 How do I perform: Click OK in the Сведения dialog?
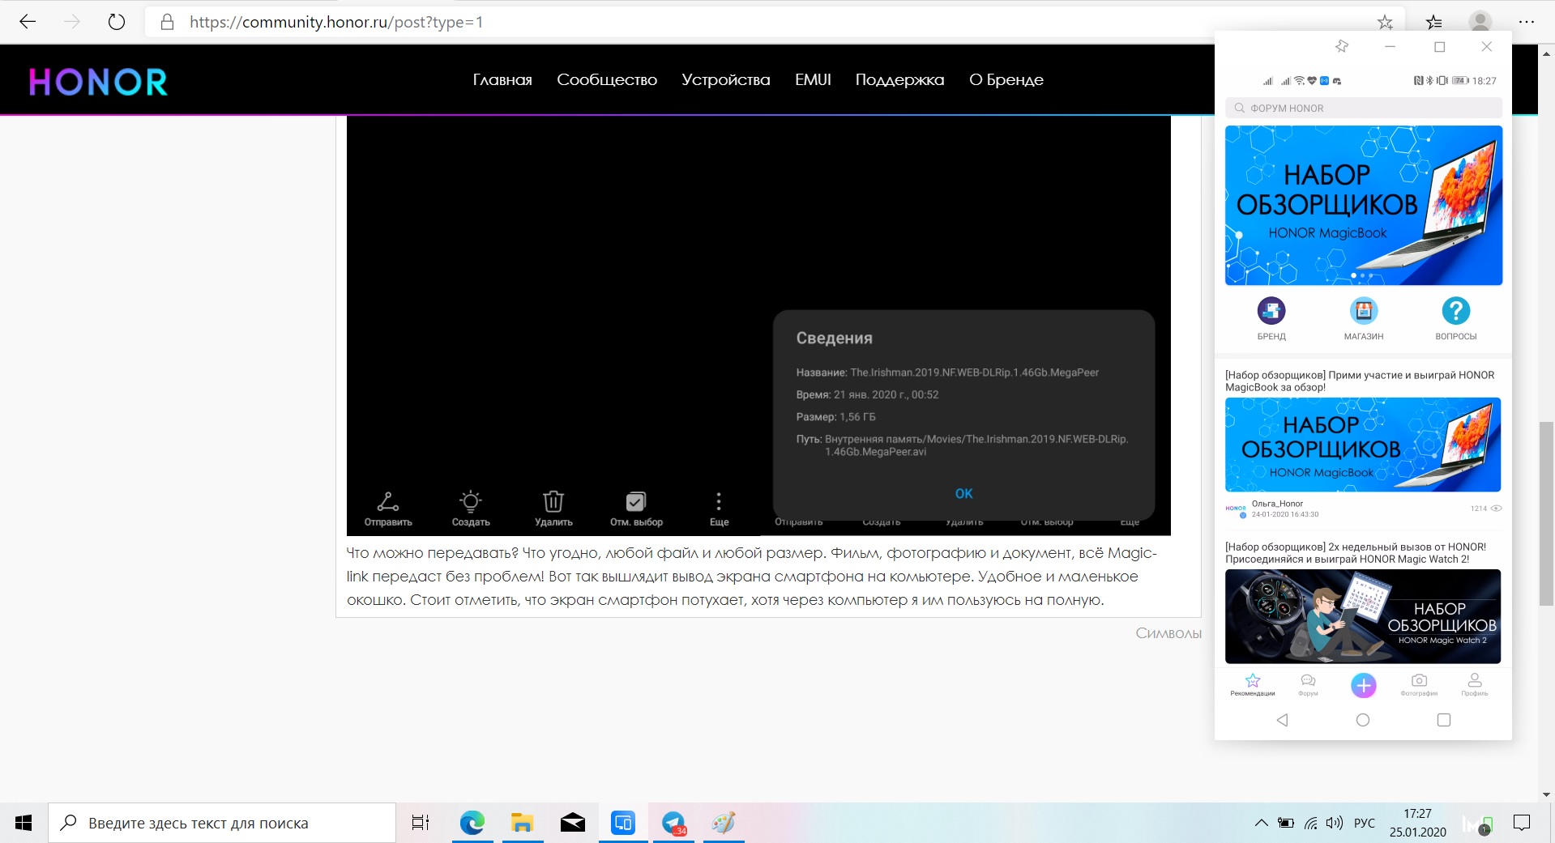click(x=963, y=493)
